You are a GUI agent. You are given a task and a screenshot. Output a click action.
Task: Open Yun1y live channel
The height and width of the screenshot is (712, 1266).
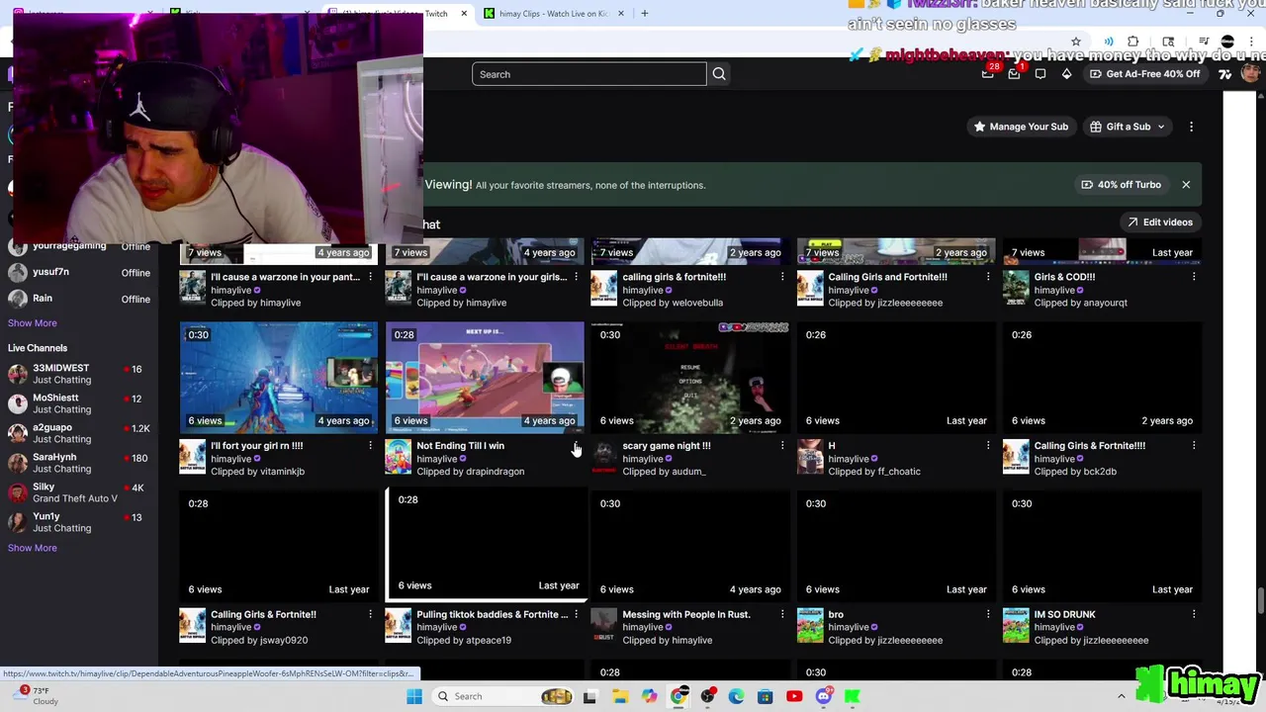[77, 522]
